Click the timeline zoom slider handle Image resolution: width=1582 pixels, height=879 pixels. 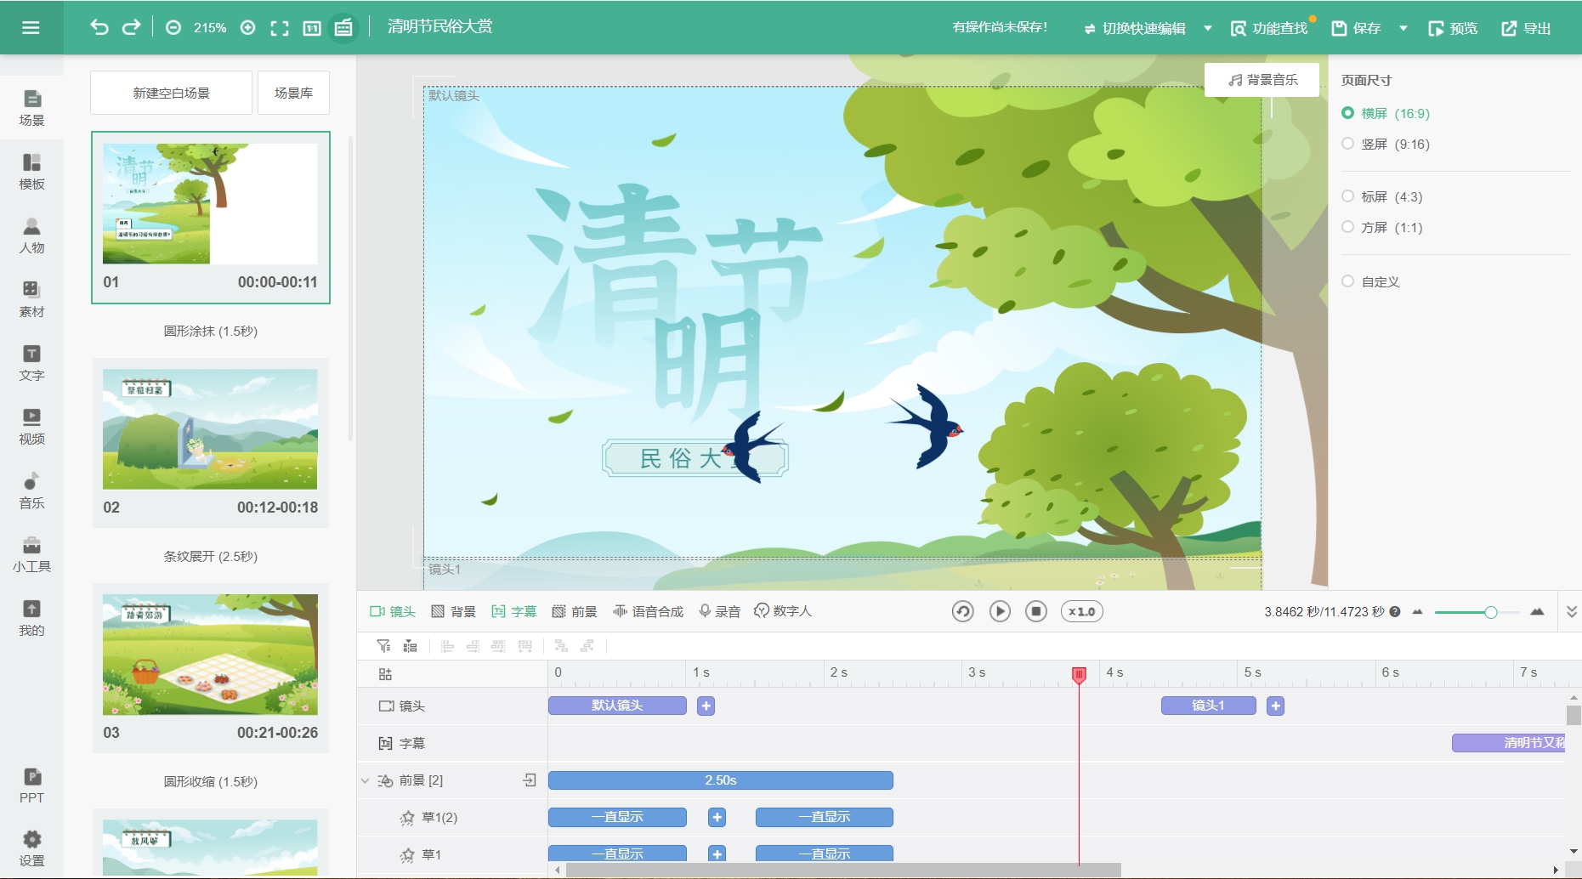(x=1490, y=612)
